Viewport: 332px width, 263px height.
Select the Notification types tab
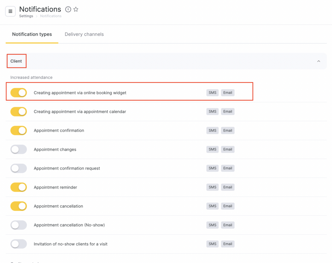tap(32, 34)
